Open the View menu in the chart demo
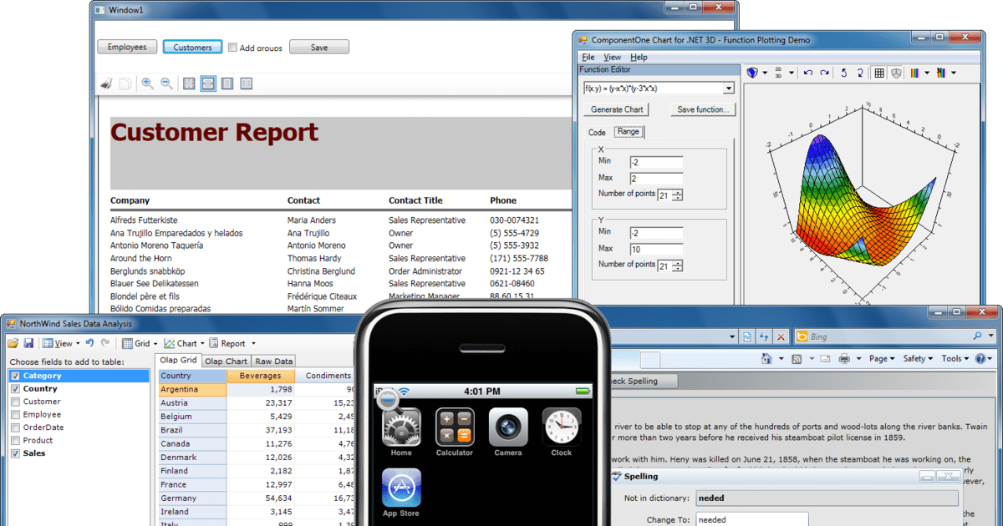This screenshot has width=1003, height=526. click(612, 57)
